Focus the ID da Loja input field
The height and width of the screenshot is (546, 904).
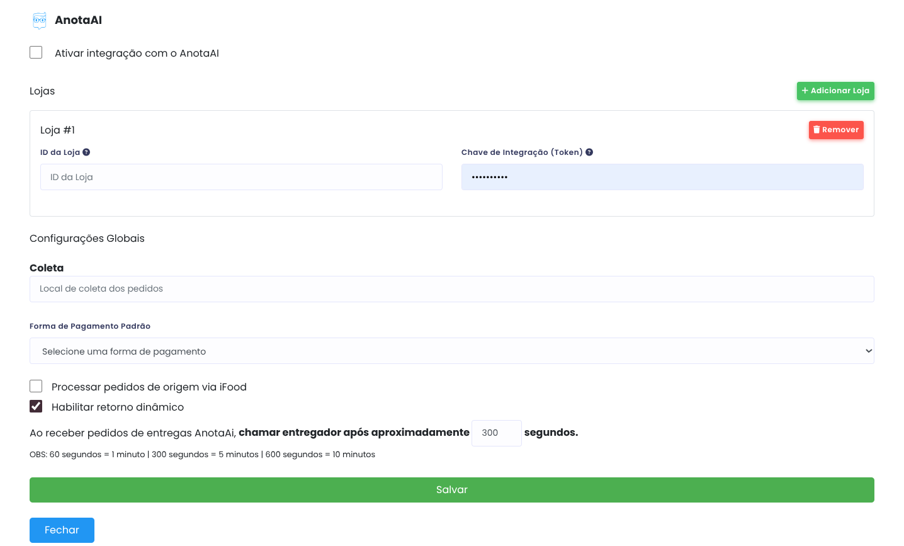click(241, 177)
